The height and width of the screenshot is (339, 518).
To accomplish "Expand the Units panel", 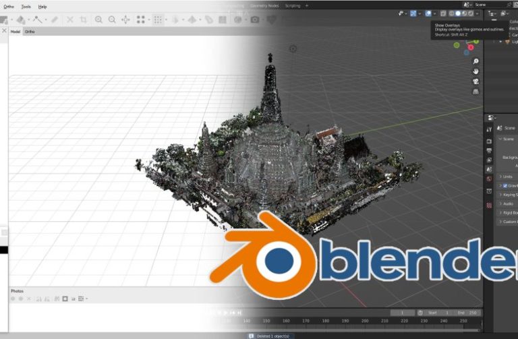I will point(507,177).
